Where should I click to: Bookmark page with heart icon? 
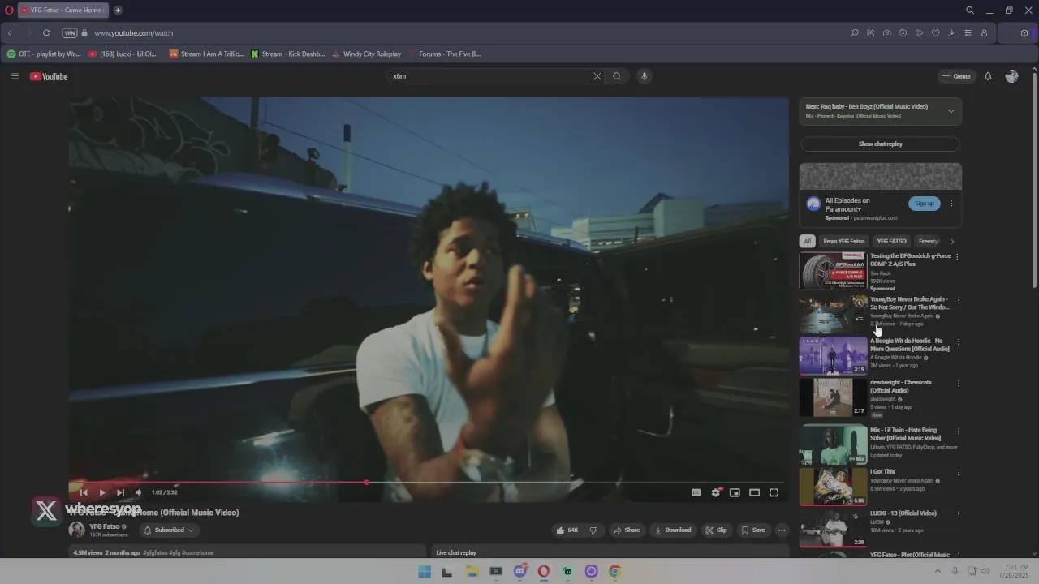tap(935, 33)
